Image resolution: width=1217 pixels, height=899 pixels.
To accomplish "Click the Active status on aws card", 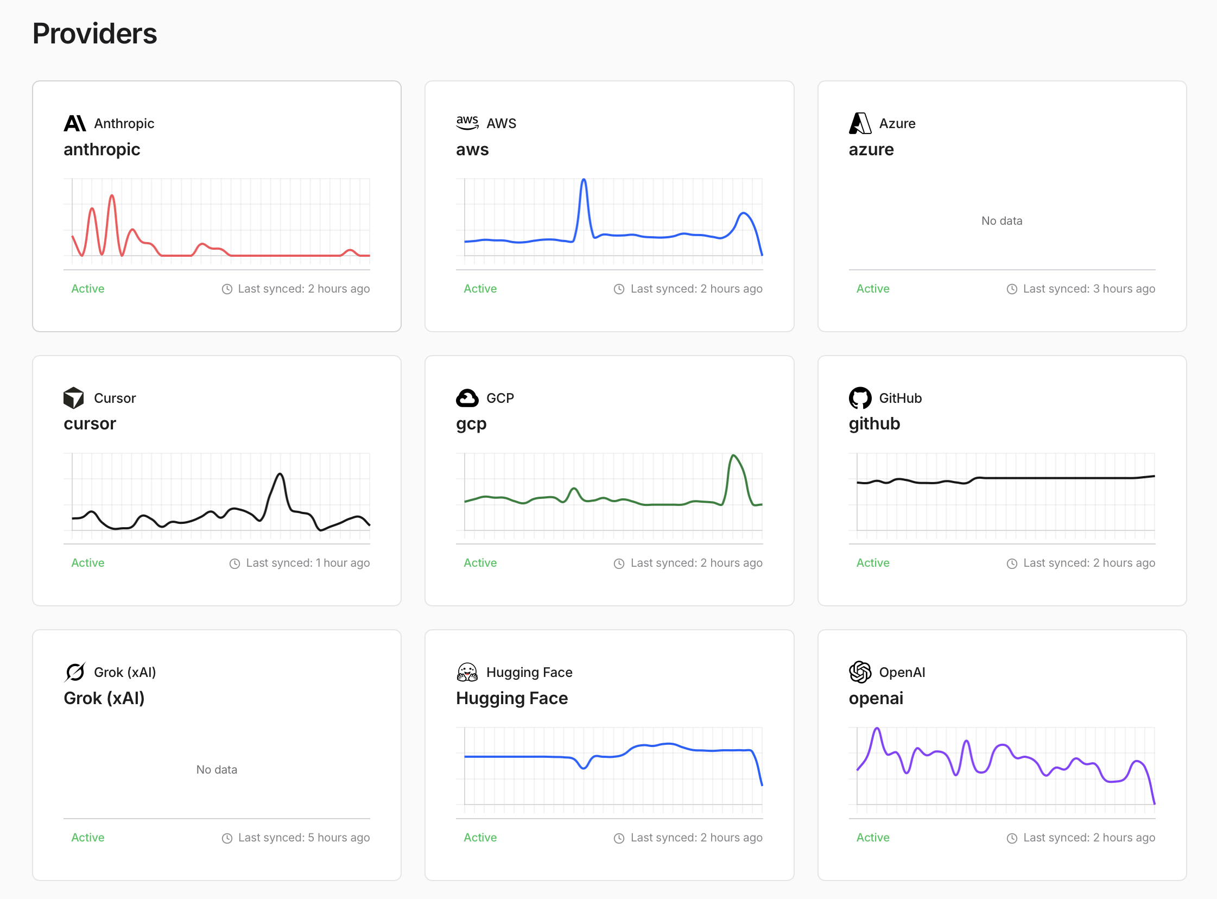I will (480, 288).
